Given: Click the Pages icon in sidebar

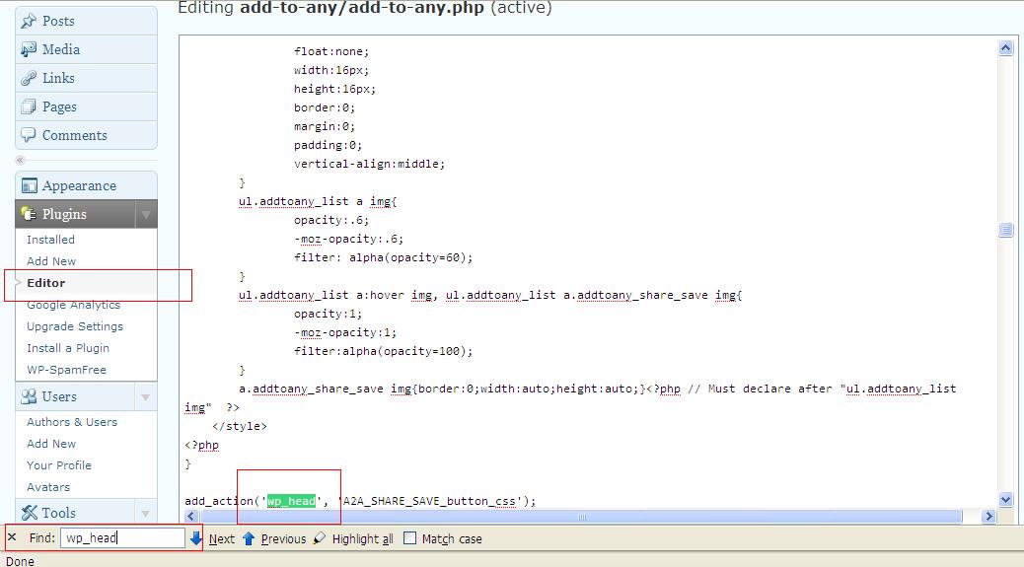Looking at the screenshot, I should [28, 106].
